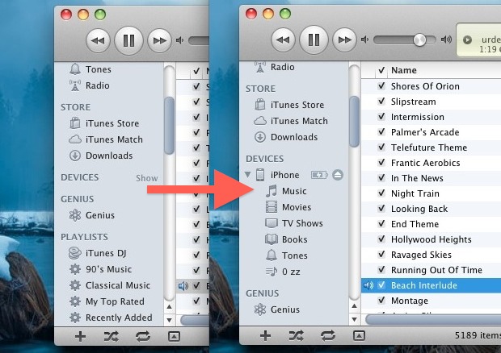Pause playback in the left iTunes window
The image size is (501, 353).
click(128, 40)
